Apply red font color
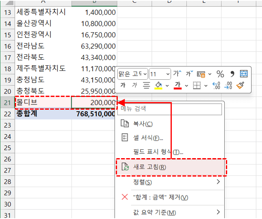Image resolution: width=262 pixels, height=219 pixels. click(x=177, y=86)
